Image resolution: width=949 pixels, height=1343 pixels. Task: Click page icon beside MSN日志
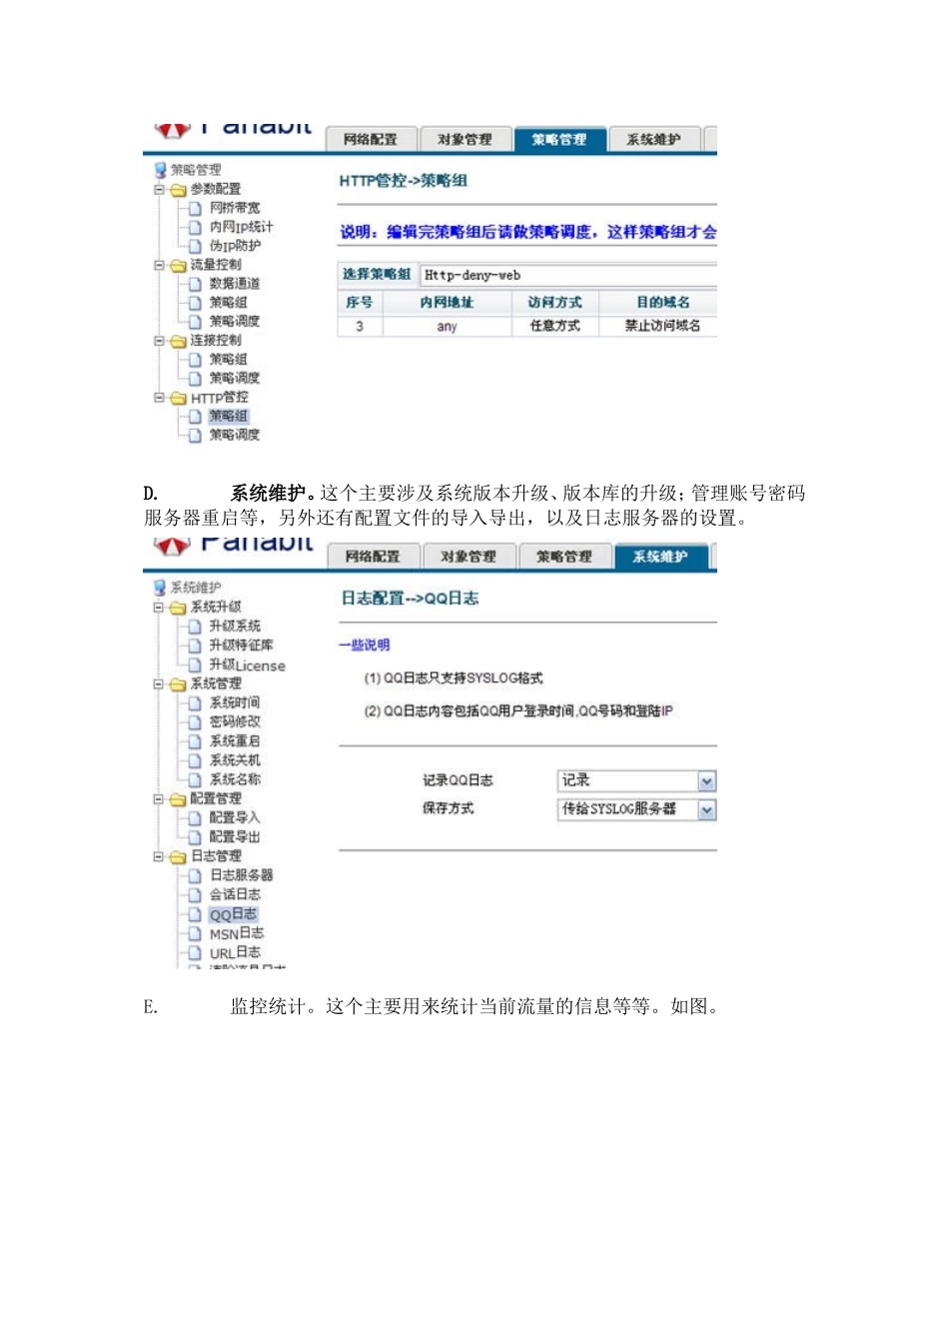pos(196,933)
